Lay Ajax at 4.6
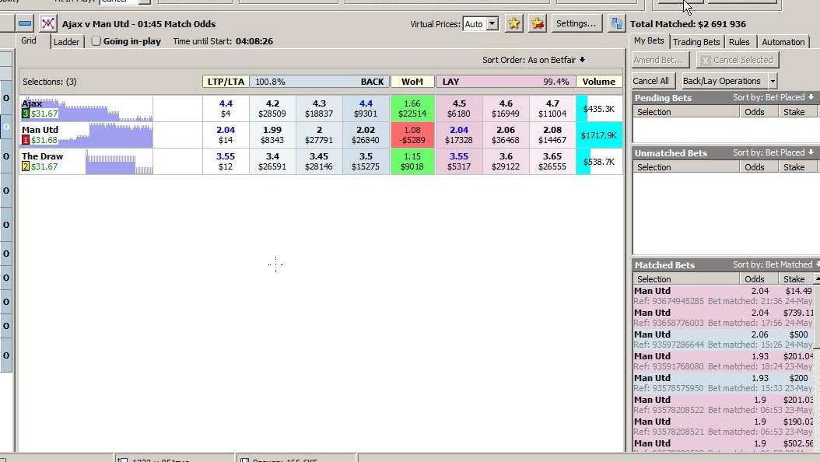820x462 pixels. (506, 108)
